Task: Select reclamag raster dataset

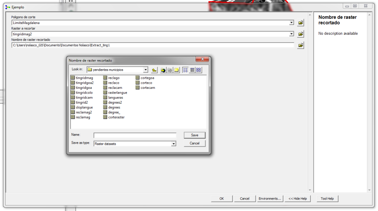Action: click(x=81, y=117)
